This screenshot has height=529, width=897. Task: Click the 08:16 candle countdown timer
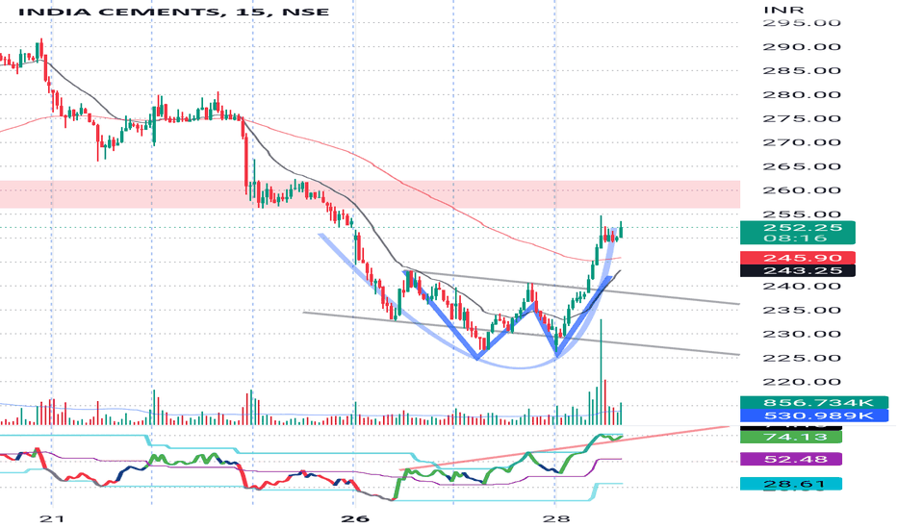795,238
